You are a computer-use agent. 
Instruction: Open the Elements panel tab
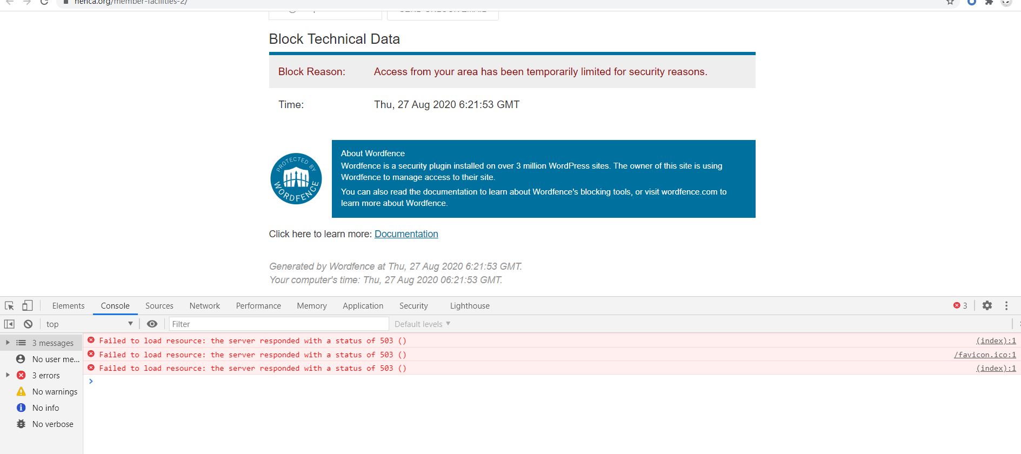tap(69, 306)
